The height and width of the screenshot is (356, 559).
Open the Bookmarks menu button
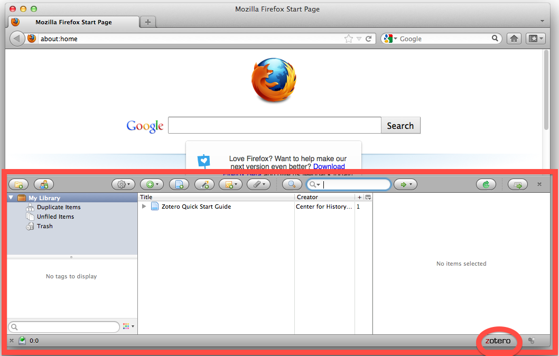(535, 39)
